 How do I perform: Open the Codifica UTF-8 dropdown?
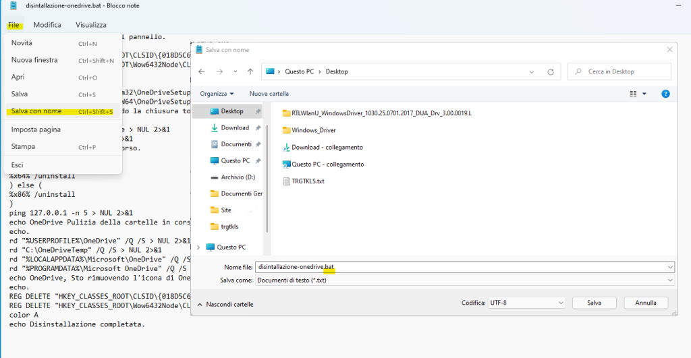526,303
